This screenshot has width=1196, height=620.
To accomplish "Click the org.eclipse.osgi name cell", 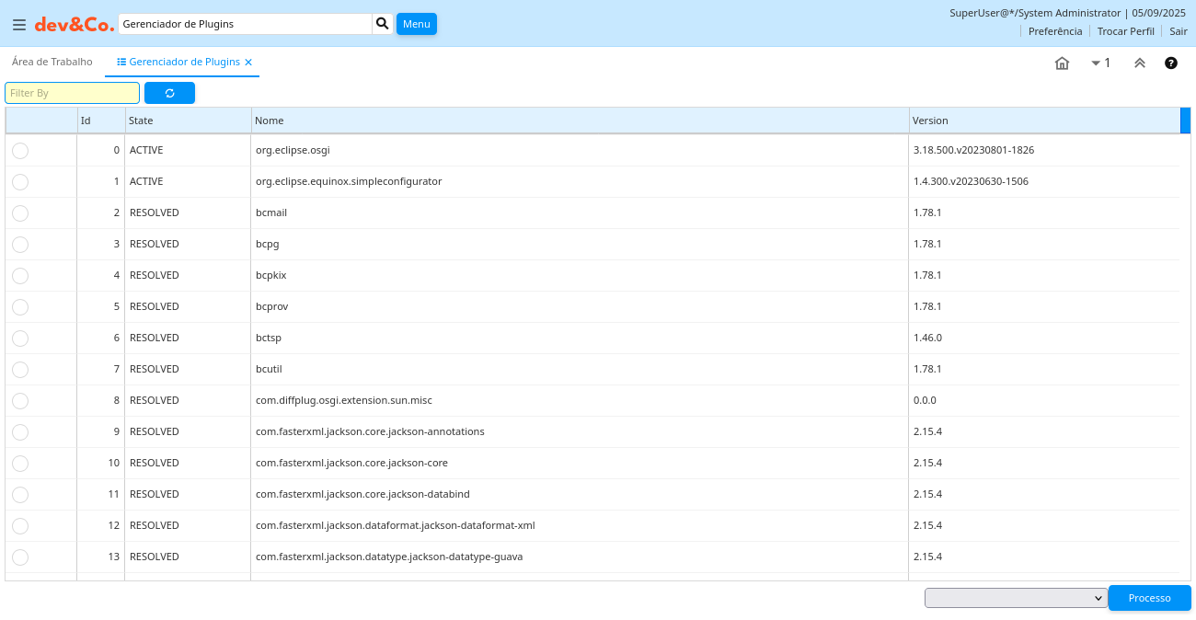I will pos(580,150).
